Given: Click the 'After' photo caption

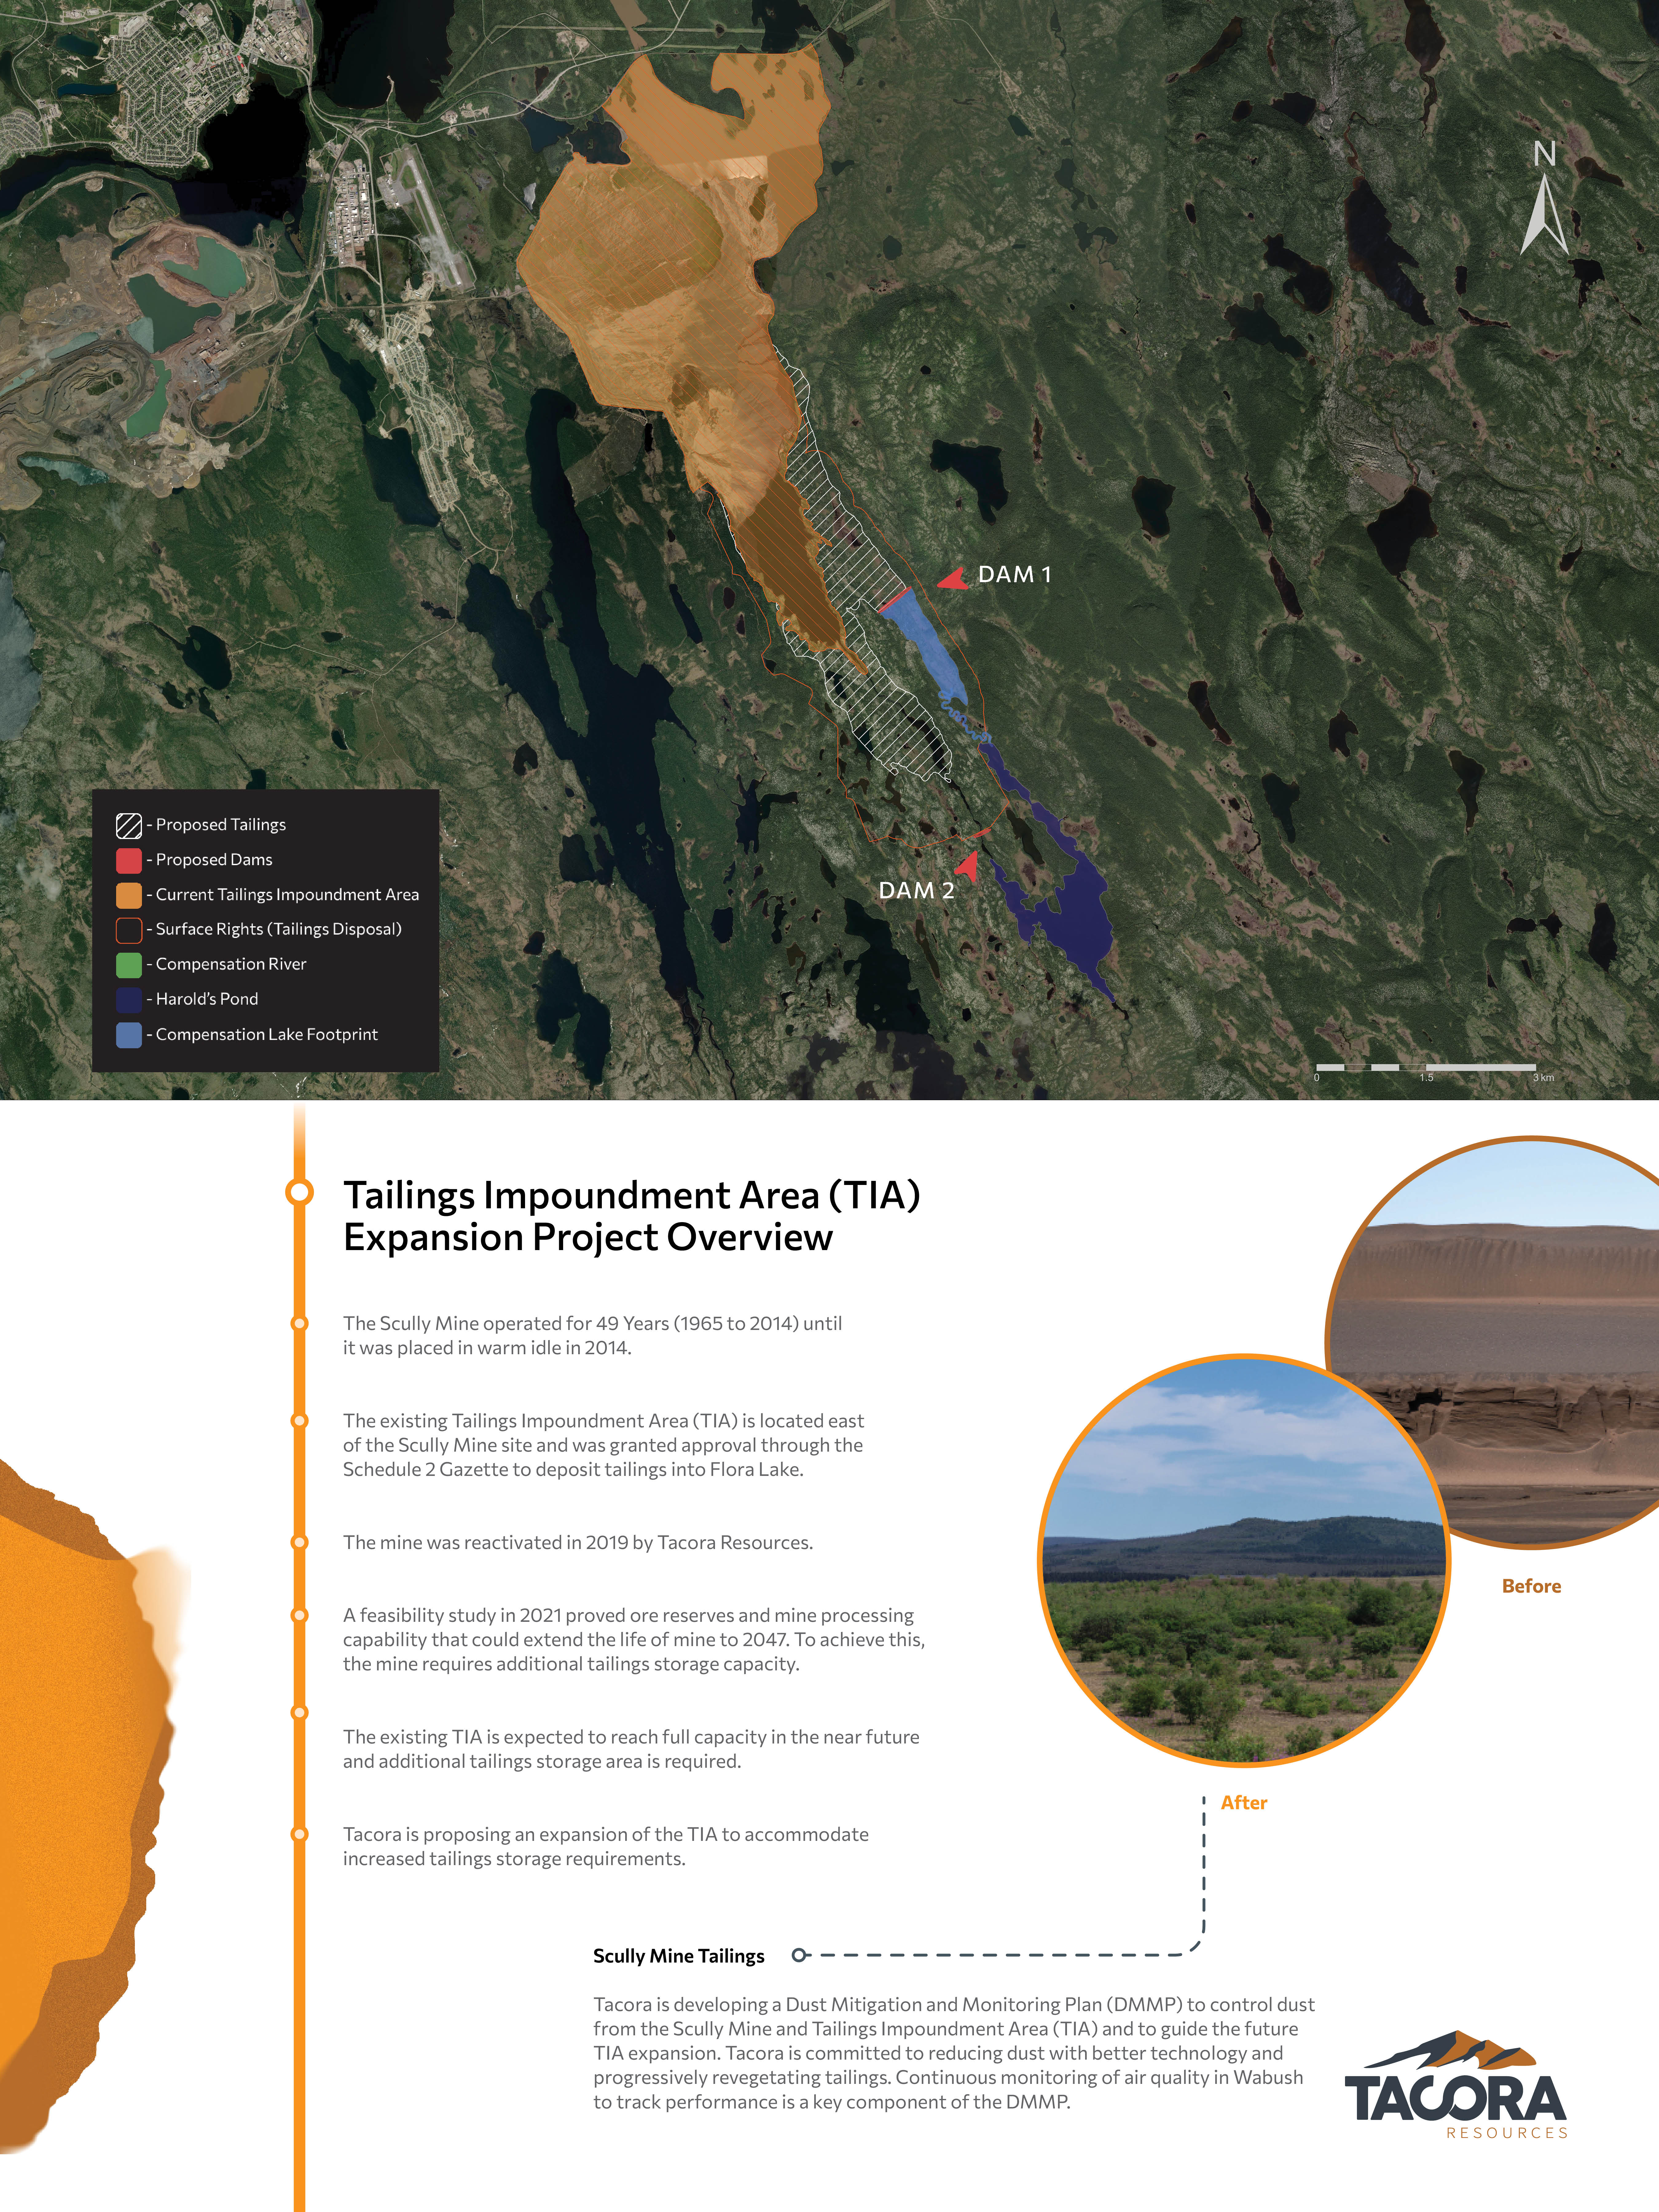Looking at the screenshot, I should pyautogui.click(x=1244, y=1803).
